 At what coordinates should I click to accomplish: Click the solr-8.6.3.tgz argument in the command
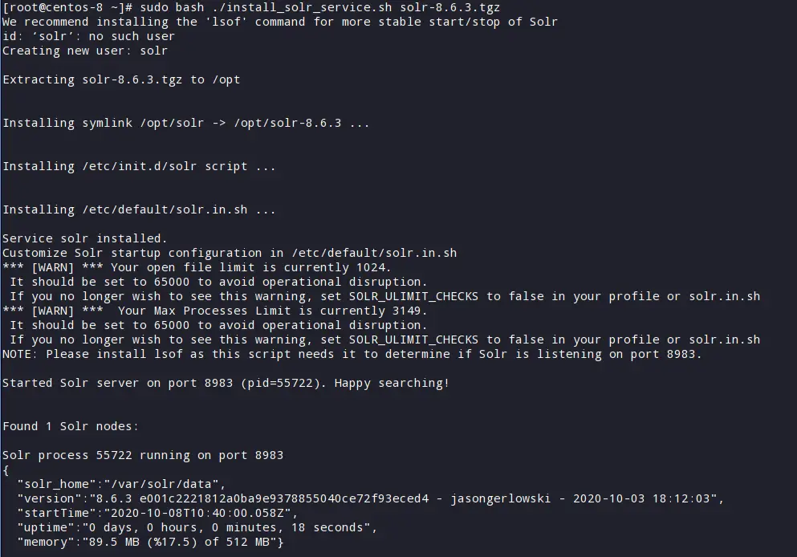[x=449, y=7]
